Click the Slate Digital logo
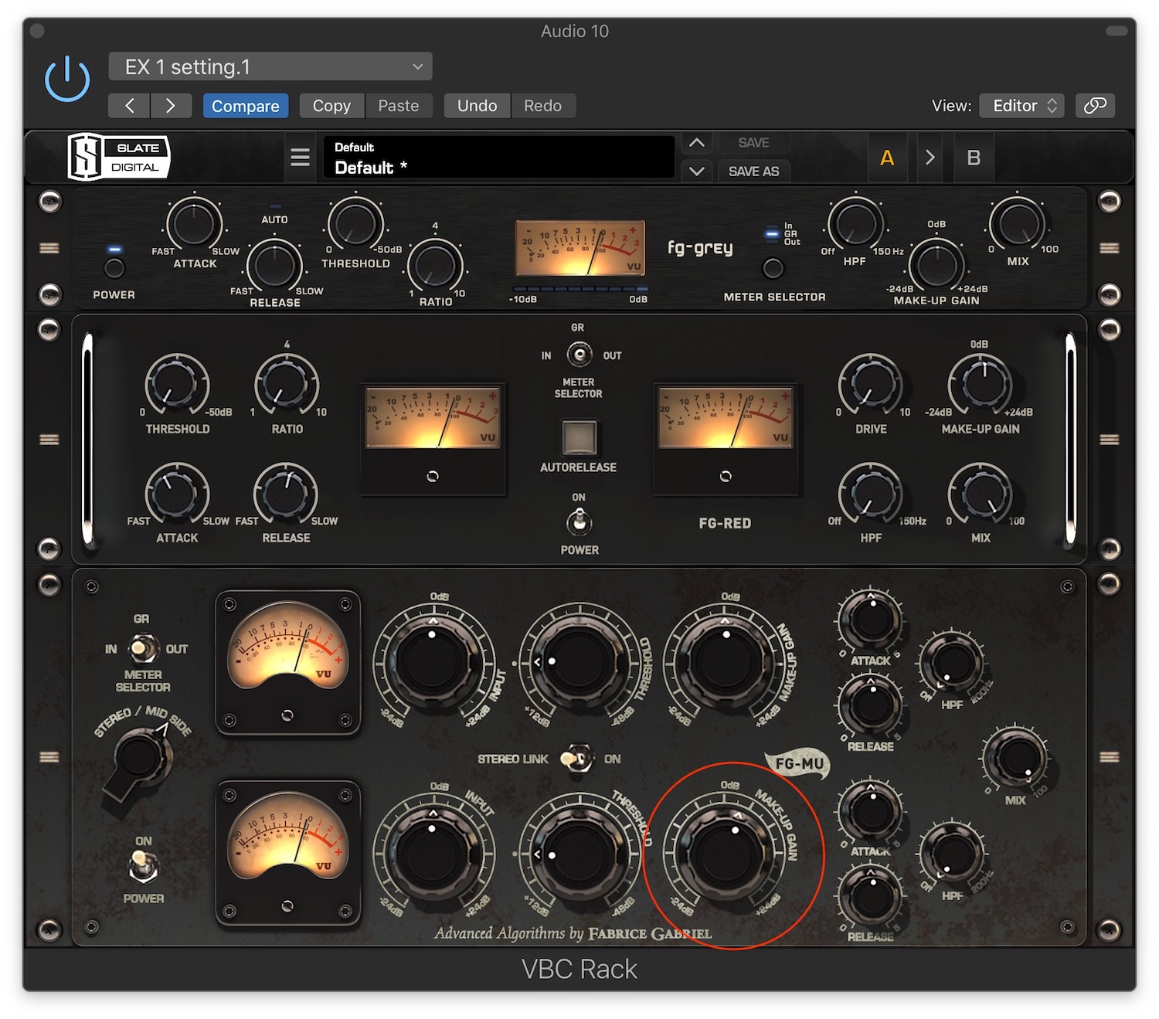Screen dimensions: 1159x1019 118,157
